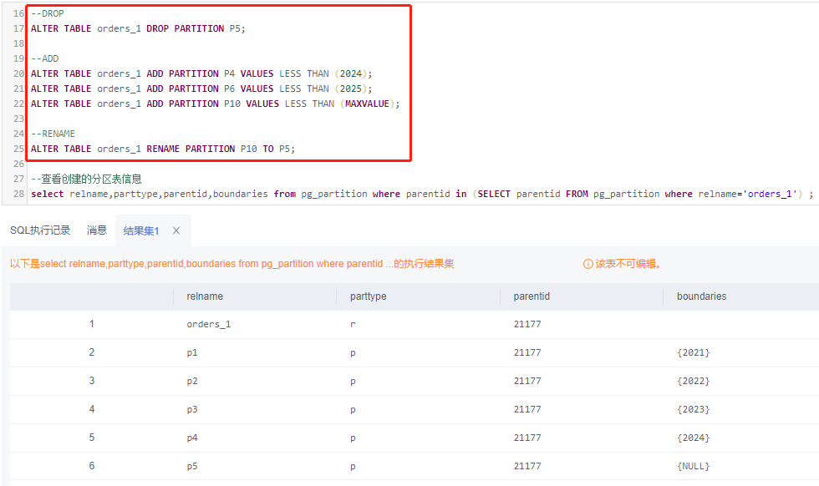Viewport: 819px width, 486px height.
Task: Select the orders_1 cell in row 1
Action: click(x=208, y=324)
